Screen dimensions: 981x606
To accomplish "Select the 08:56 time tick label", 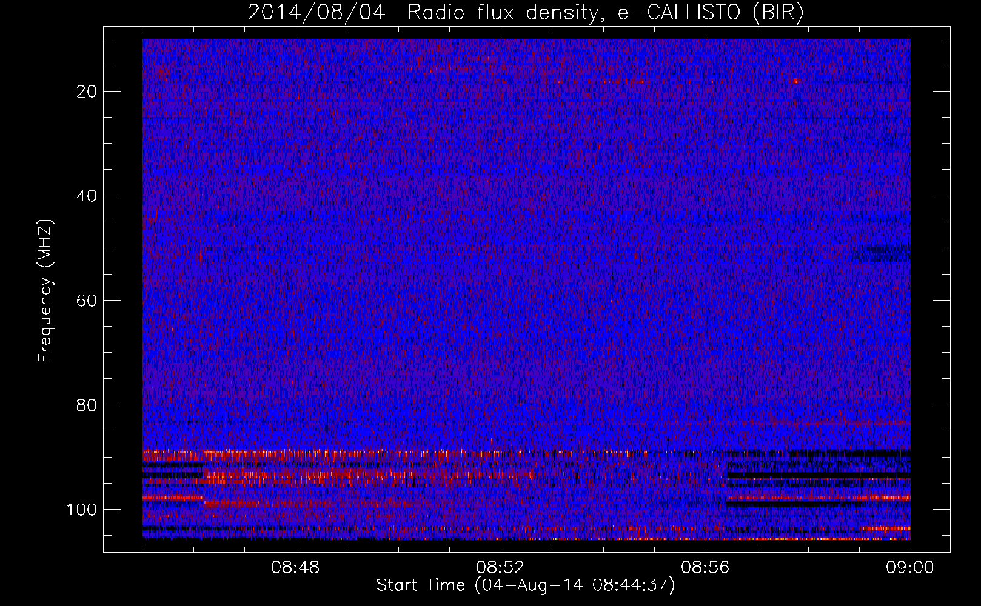I will (705, 568).
